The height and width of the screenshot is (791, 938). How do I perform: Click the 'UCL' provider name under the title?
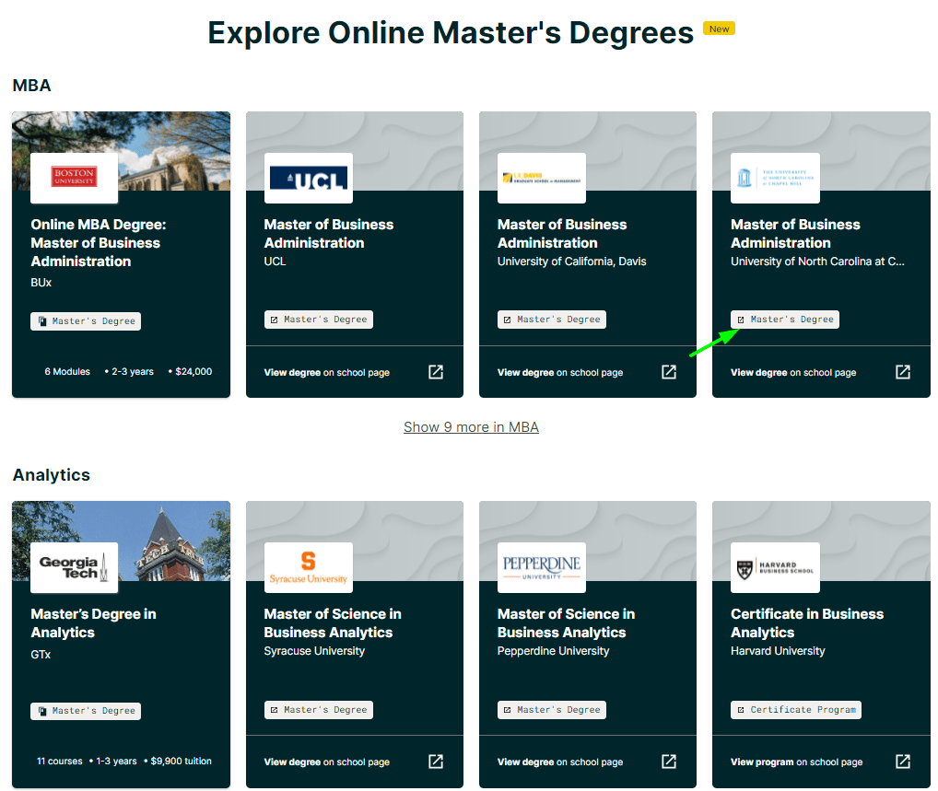tap(276, 262)
